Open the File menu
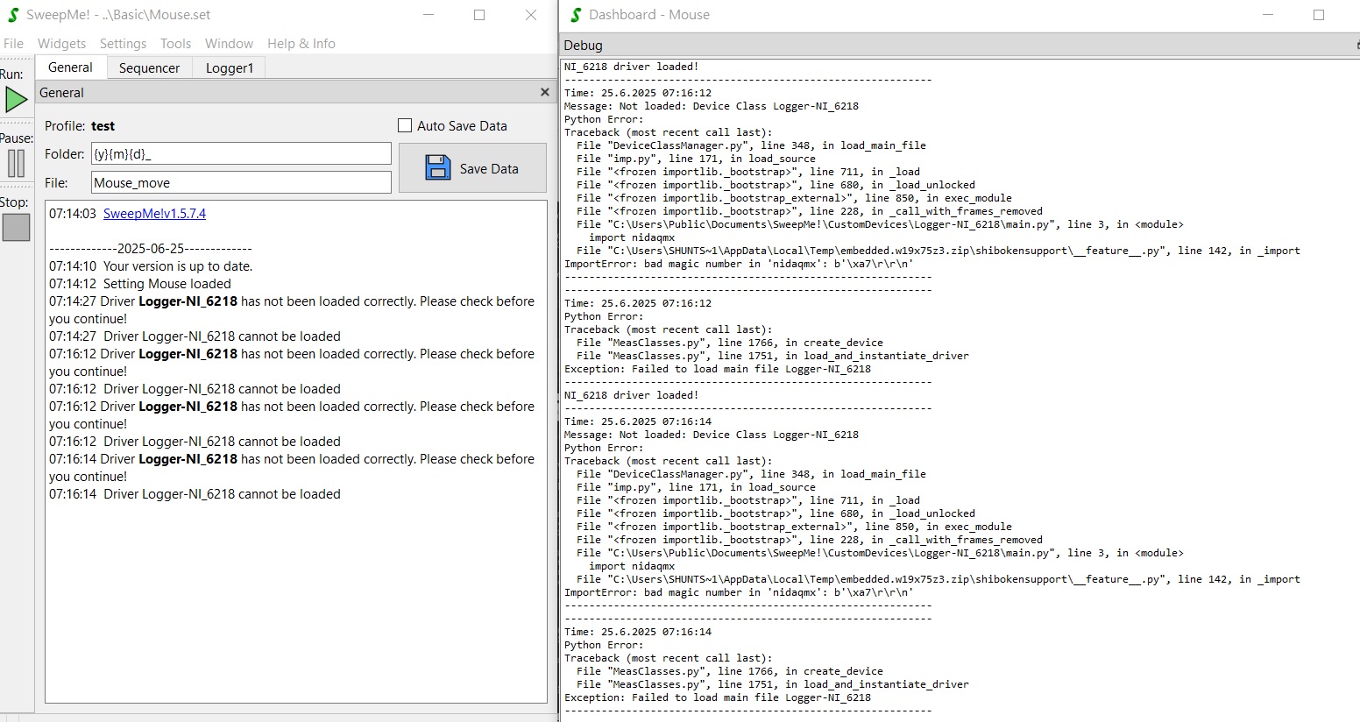The width and height of the screenshot is (1360, 722). coord(13,43)
